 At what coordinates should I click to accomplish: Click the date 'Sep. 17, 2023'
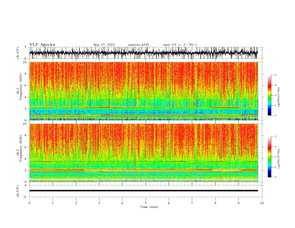(x=104, y=45)
